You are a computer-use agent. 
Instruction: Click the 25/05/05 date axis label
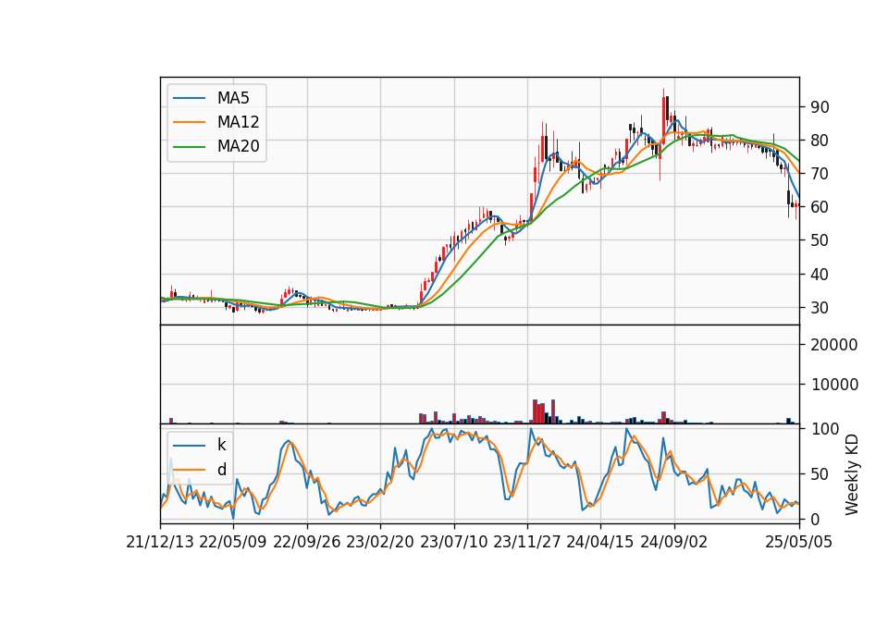(799, 543)
